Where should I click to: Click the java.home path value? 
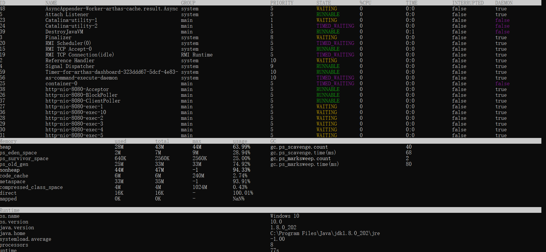point(325,233)
